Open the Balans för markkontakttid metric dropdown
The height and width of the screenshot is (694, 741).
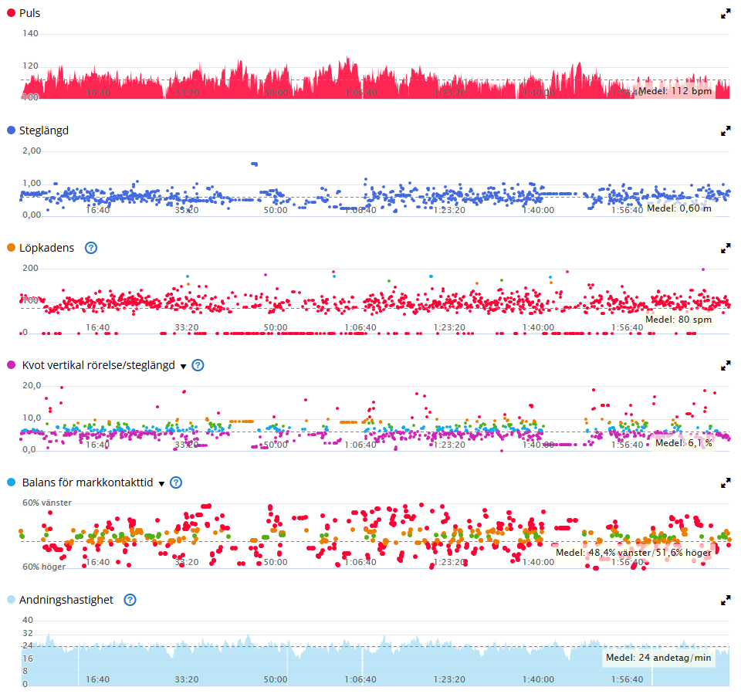pos(161,483)
